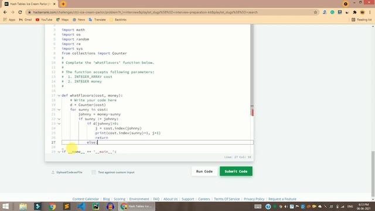Click the media control icon in title bar
This screenshot has height=211, width=375.
point(346,4)
